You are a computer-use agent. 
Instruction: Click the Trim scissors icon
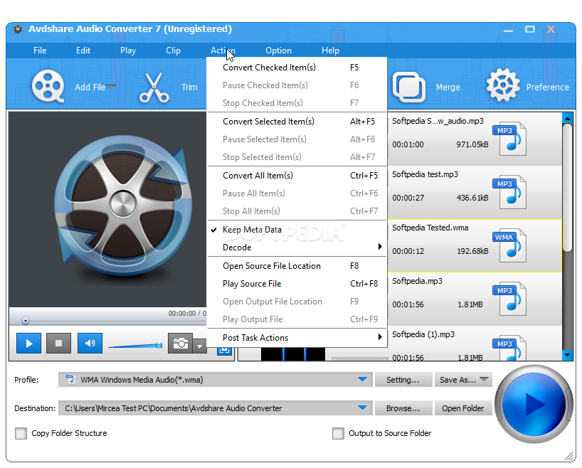point(154,87)
